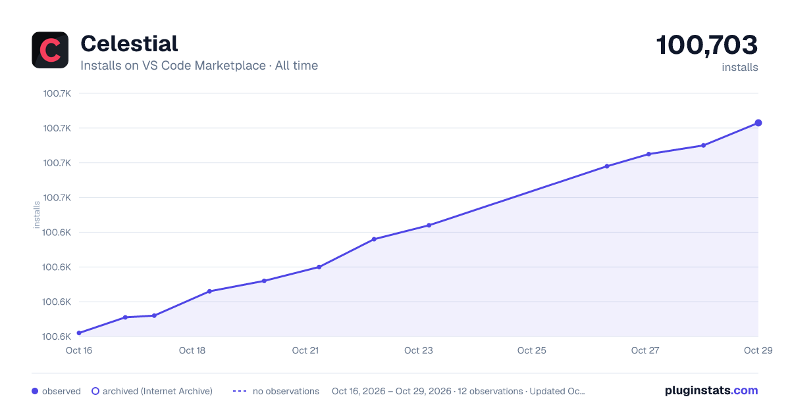This screenshot has height=414, width=790.
Task: Click the no observations legend text
Action: tap(286, 391)
